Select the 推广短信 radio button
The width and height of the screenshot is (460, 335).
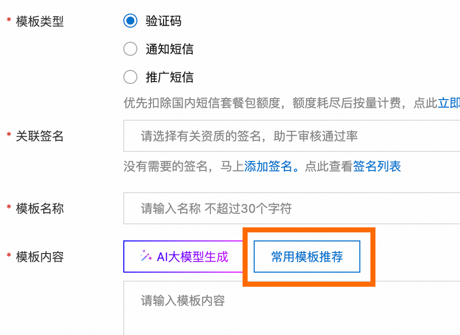[130, 77]
